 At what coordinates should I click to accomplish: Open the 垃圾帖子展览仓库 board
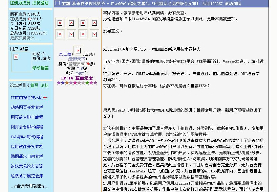(27, 176)
